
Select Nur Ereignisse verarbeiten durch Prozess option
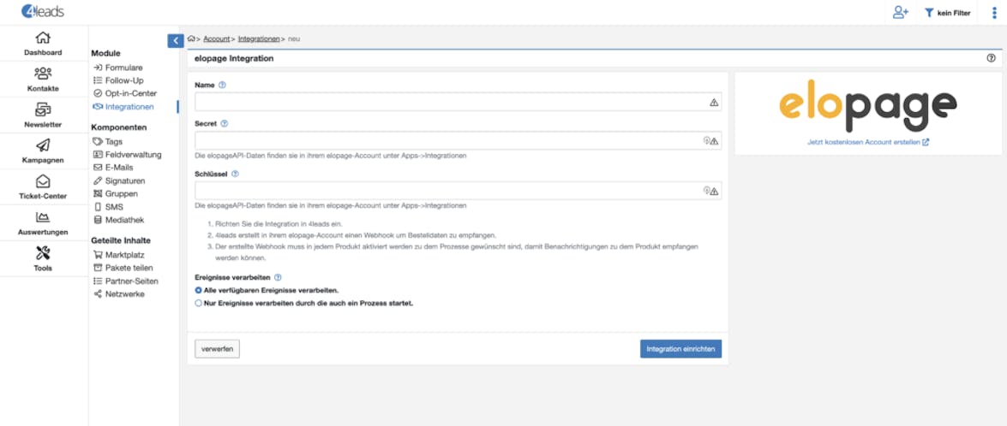click(x=199, y=304)
